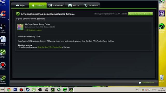166x93 pixels.
Task: Open Сведения о версии link
Action: click(35, 30)
